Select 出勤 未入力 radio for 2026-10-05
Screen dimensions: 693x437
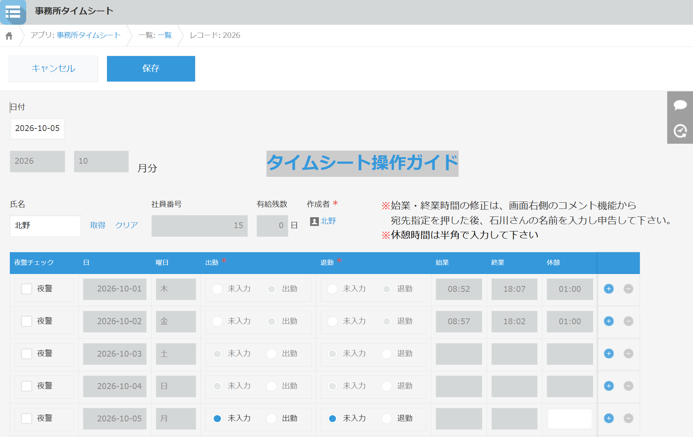pos(217,418)
